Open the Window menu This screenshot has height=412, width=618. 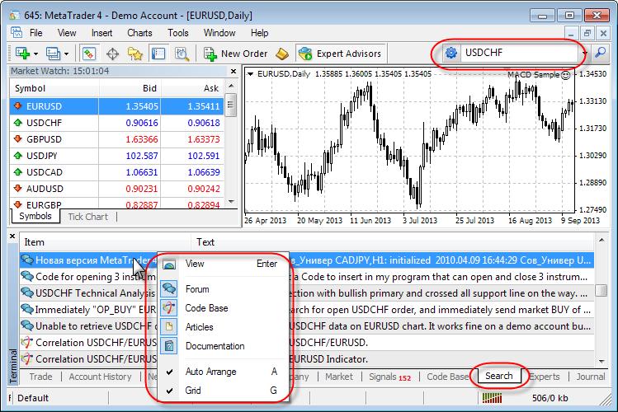(219, 33)
